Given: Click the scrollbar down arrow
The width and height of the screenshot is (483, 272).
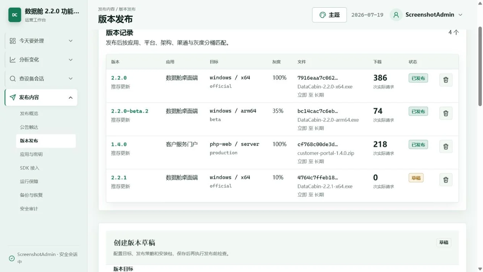Looking at the screenshot, I should pyautogui.click(x=480, y=269).
